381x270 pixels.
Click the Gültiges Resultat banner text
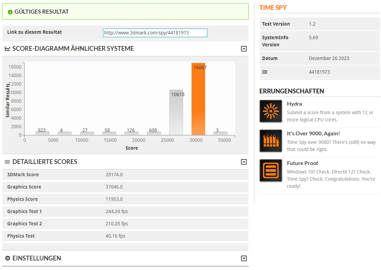[x=42, y=12]
